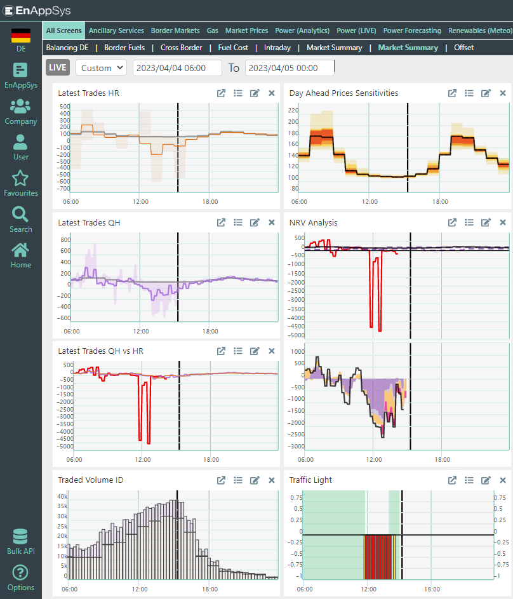This screenshot has width=513, height=599.
Task: Edit the NRV Analysis panel
Action: (486, 222)
